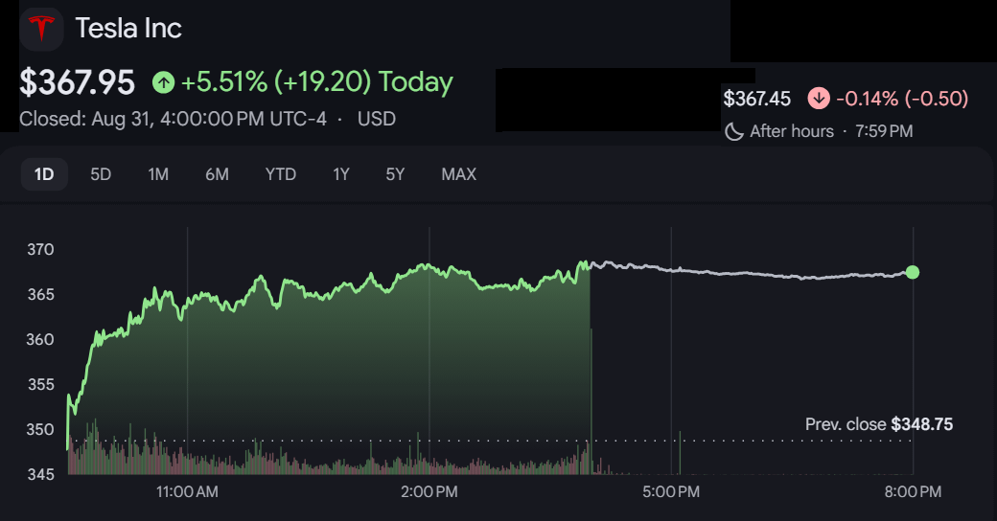Click the Tesla Inc company name
Viewport: 997px width, 521px height.
click(128, 28)
